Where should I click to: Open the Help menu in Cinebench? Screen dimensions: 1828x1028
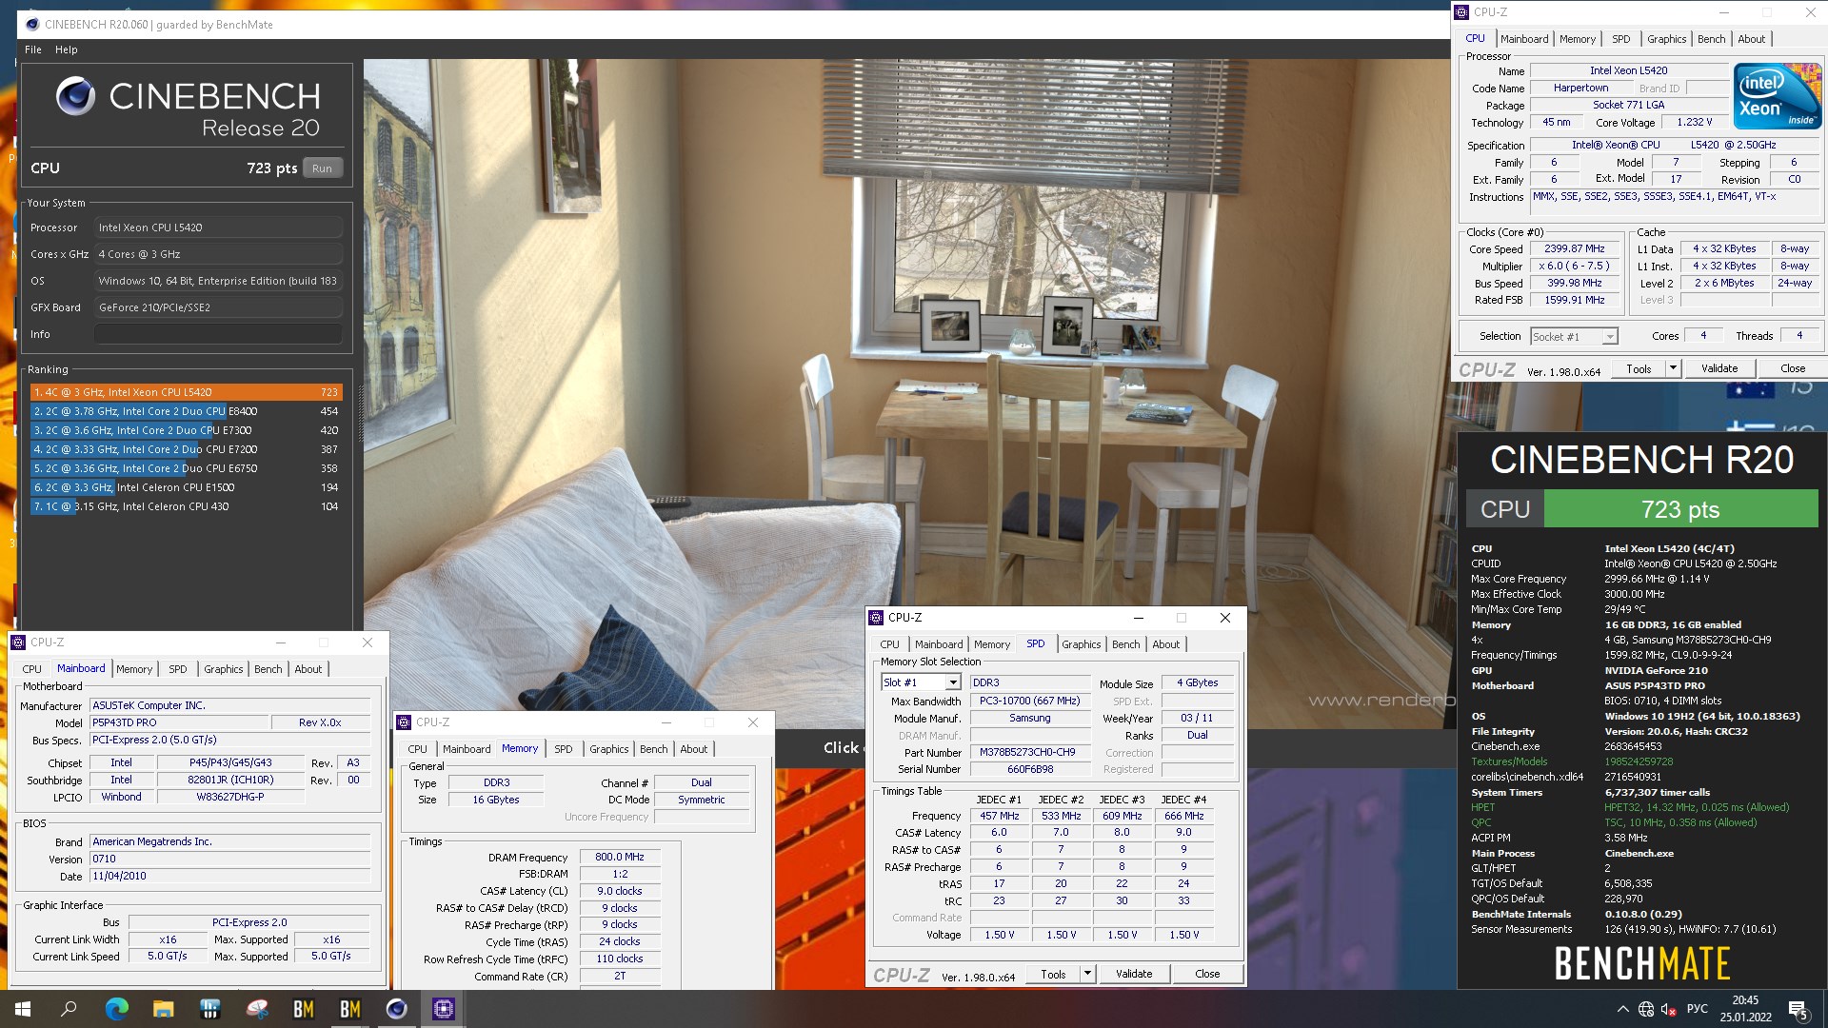(67, 49)
